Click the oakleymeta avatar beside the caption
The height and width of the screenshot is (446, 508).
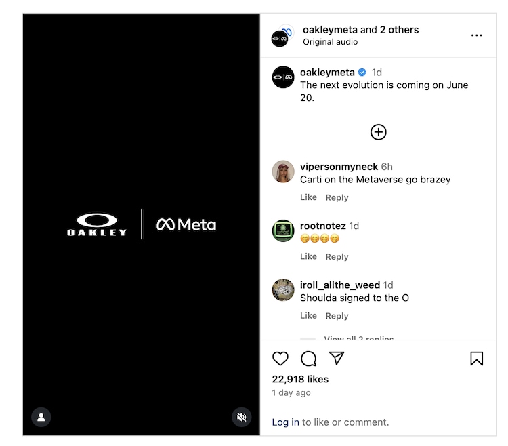click(x=283, y=77)
